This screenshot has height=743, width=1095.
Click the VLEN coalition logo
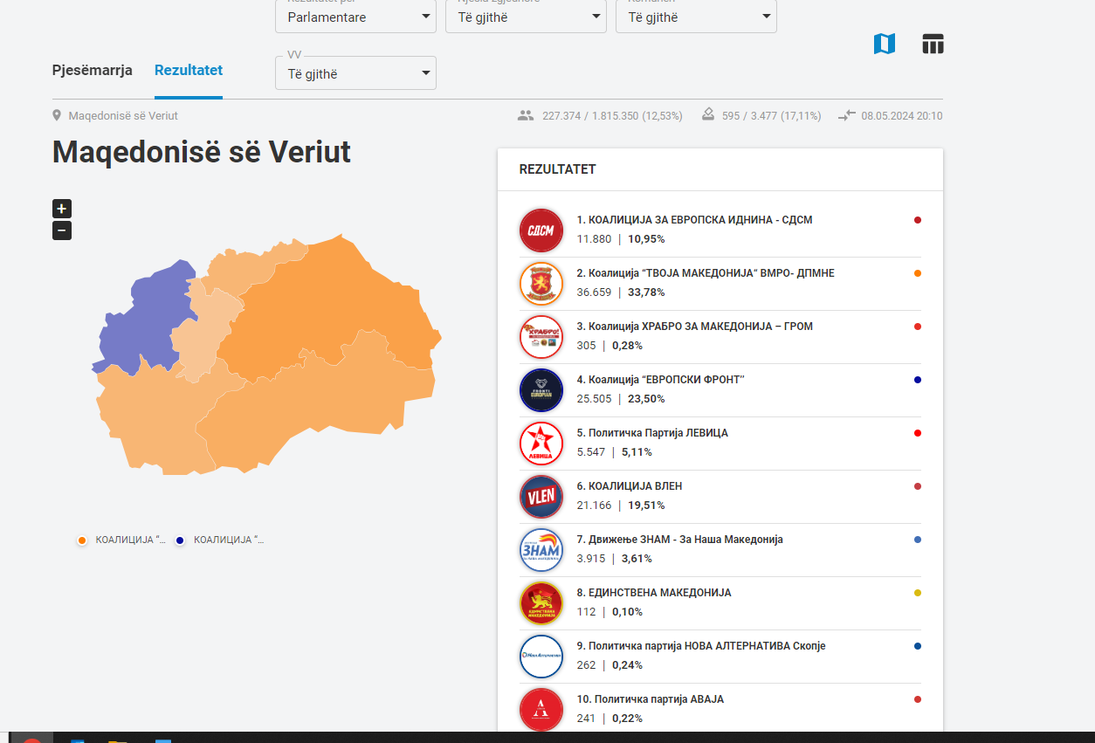tap(541, 497)
